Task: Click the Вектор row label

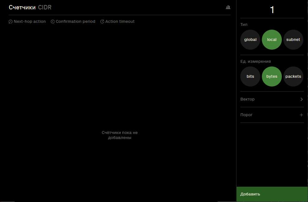Action: [247, 99]
